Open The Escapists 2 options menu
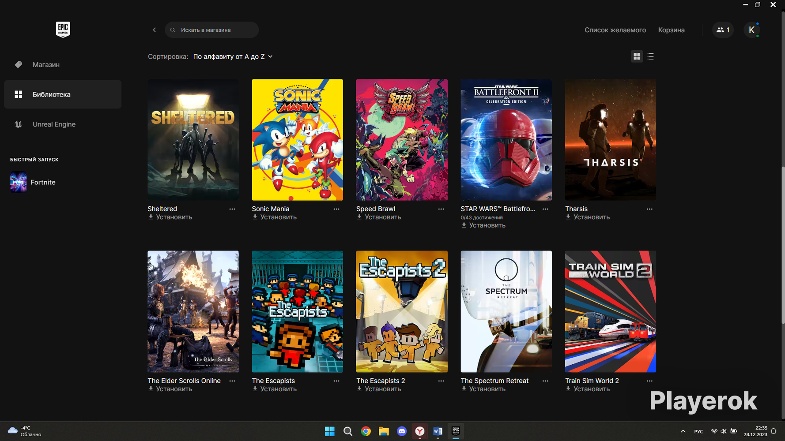 point(441,381)
